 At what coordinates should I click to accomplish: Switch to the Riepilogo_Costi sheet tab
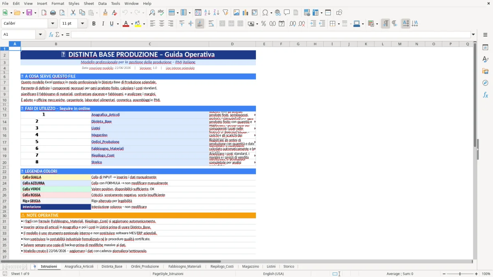[222, 266]
